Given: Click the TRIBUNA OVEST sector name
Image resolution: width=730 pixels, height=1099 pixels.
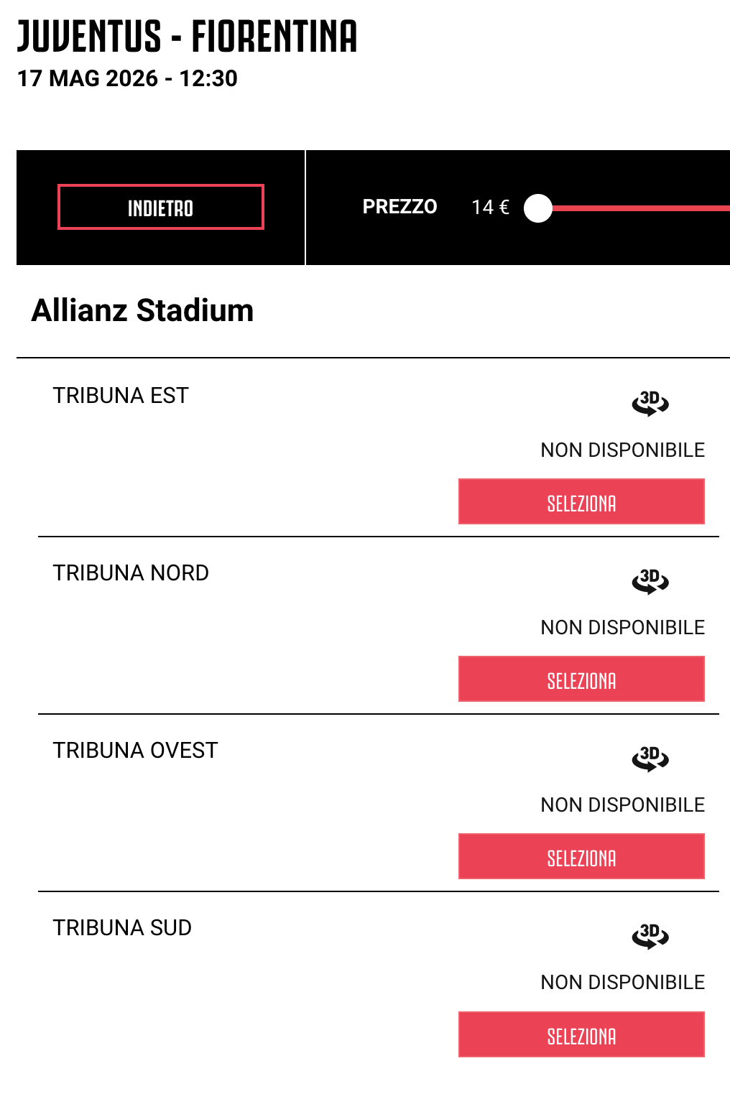Looking at the screenshot, I should [x=135, y=751].
